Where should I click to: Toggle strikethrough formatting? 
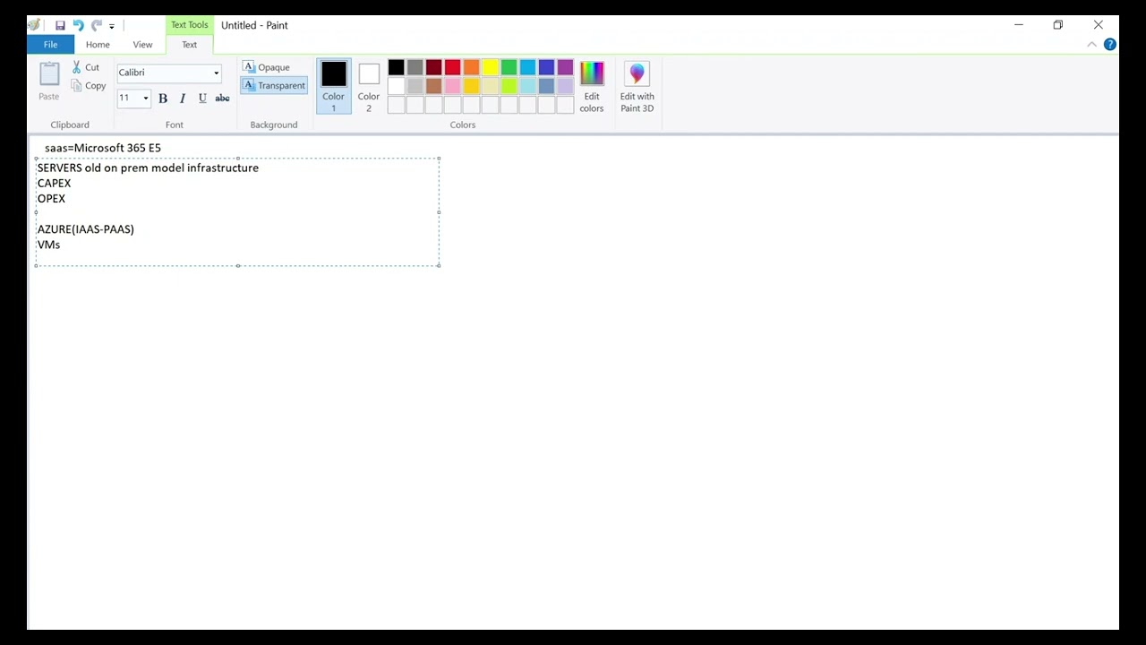pos(222,99)
